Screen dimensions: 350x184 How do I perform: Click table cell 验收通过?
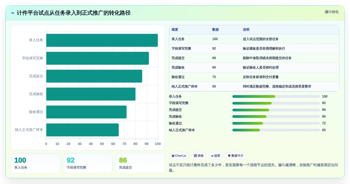[178, 77]
